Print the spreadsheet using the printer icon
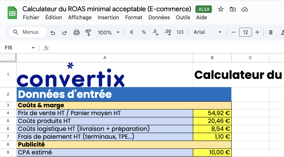Image resolution: width=284 pixels, height=157 pixels. [77, 32]
